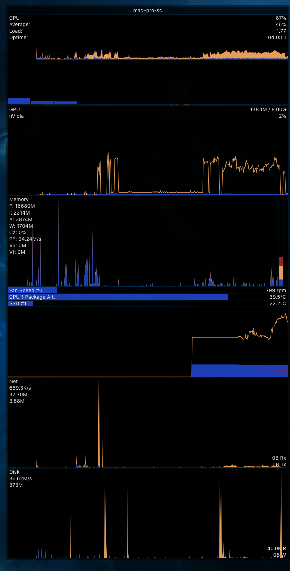Click the Vt: 0M value
Screen dimensions: 290x571
[x=17, y=252]
